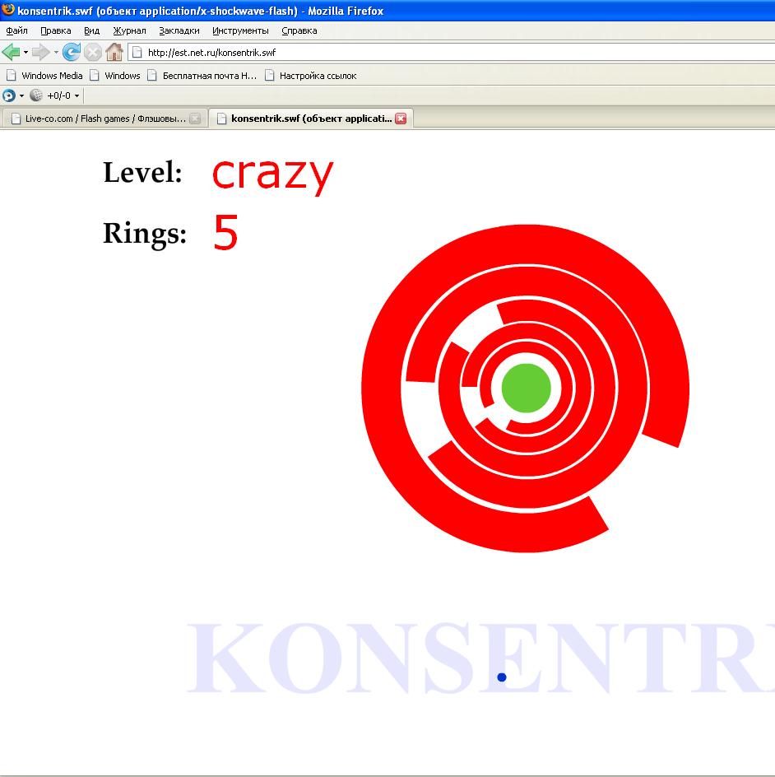Open the Закладки menu
This screenshot has height=777, width=775.
point(179,30)
